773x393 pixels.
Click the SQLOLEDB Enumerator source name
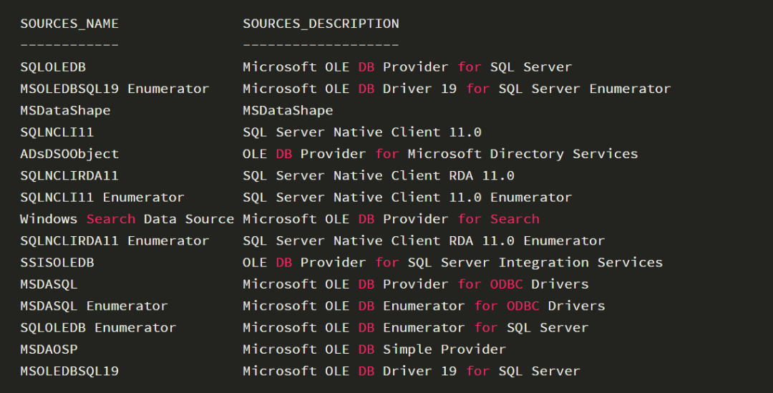tap(98, 328)
